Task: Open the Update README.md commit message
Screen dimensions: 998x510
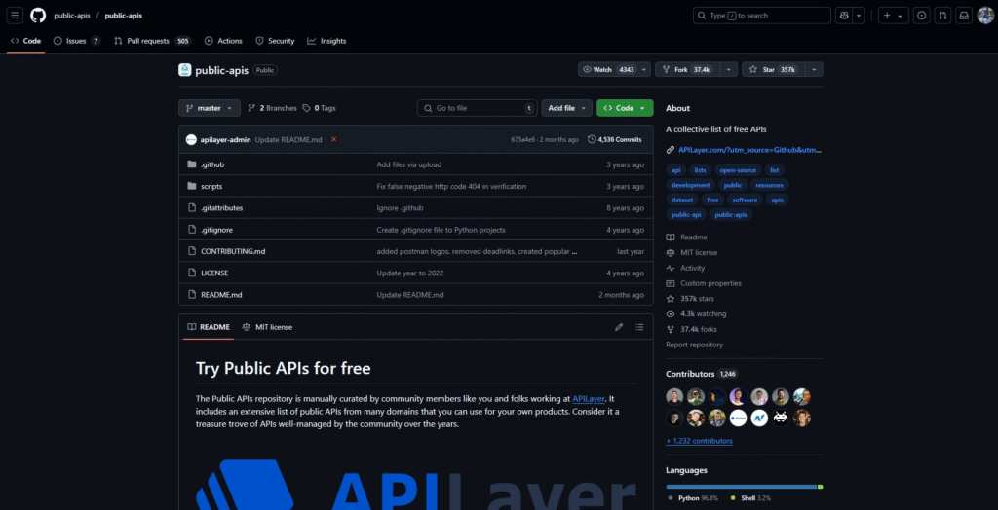Action: [288, 139]
